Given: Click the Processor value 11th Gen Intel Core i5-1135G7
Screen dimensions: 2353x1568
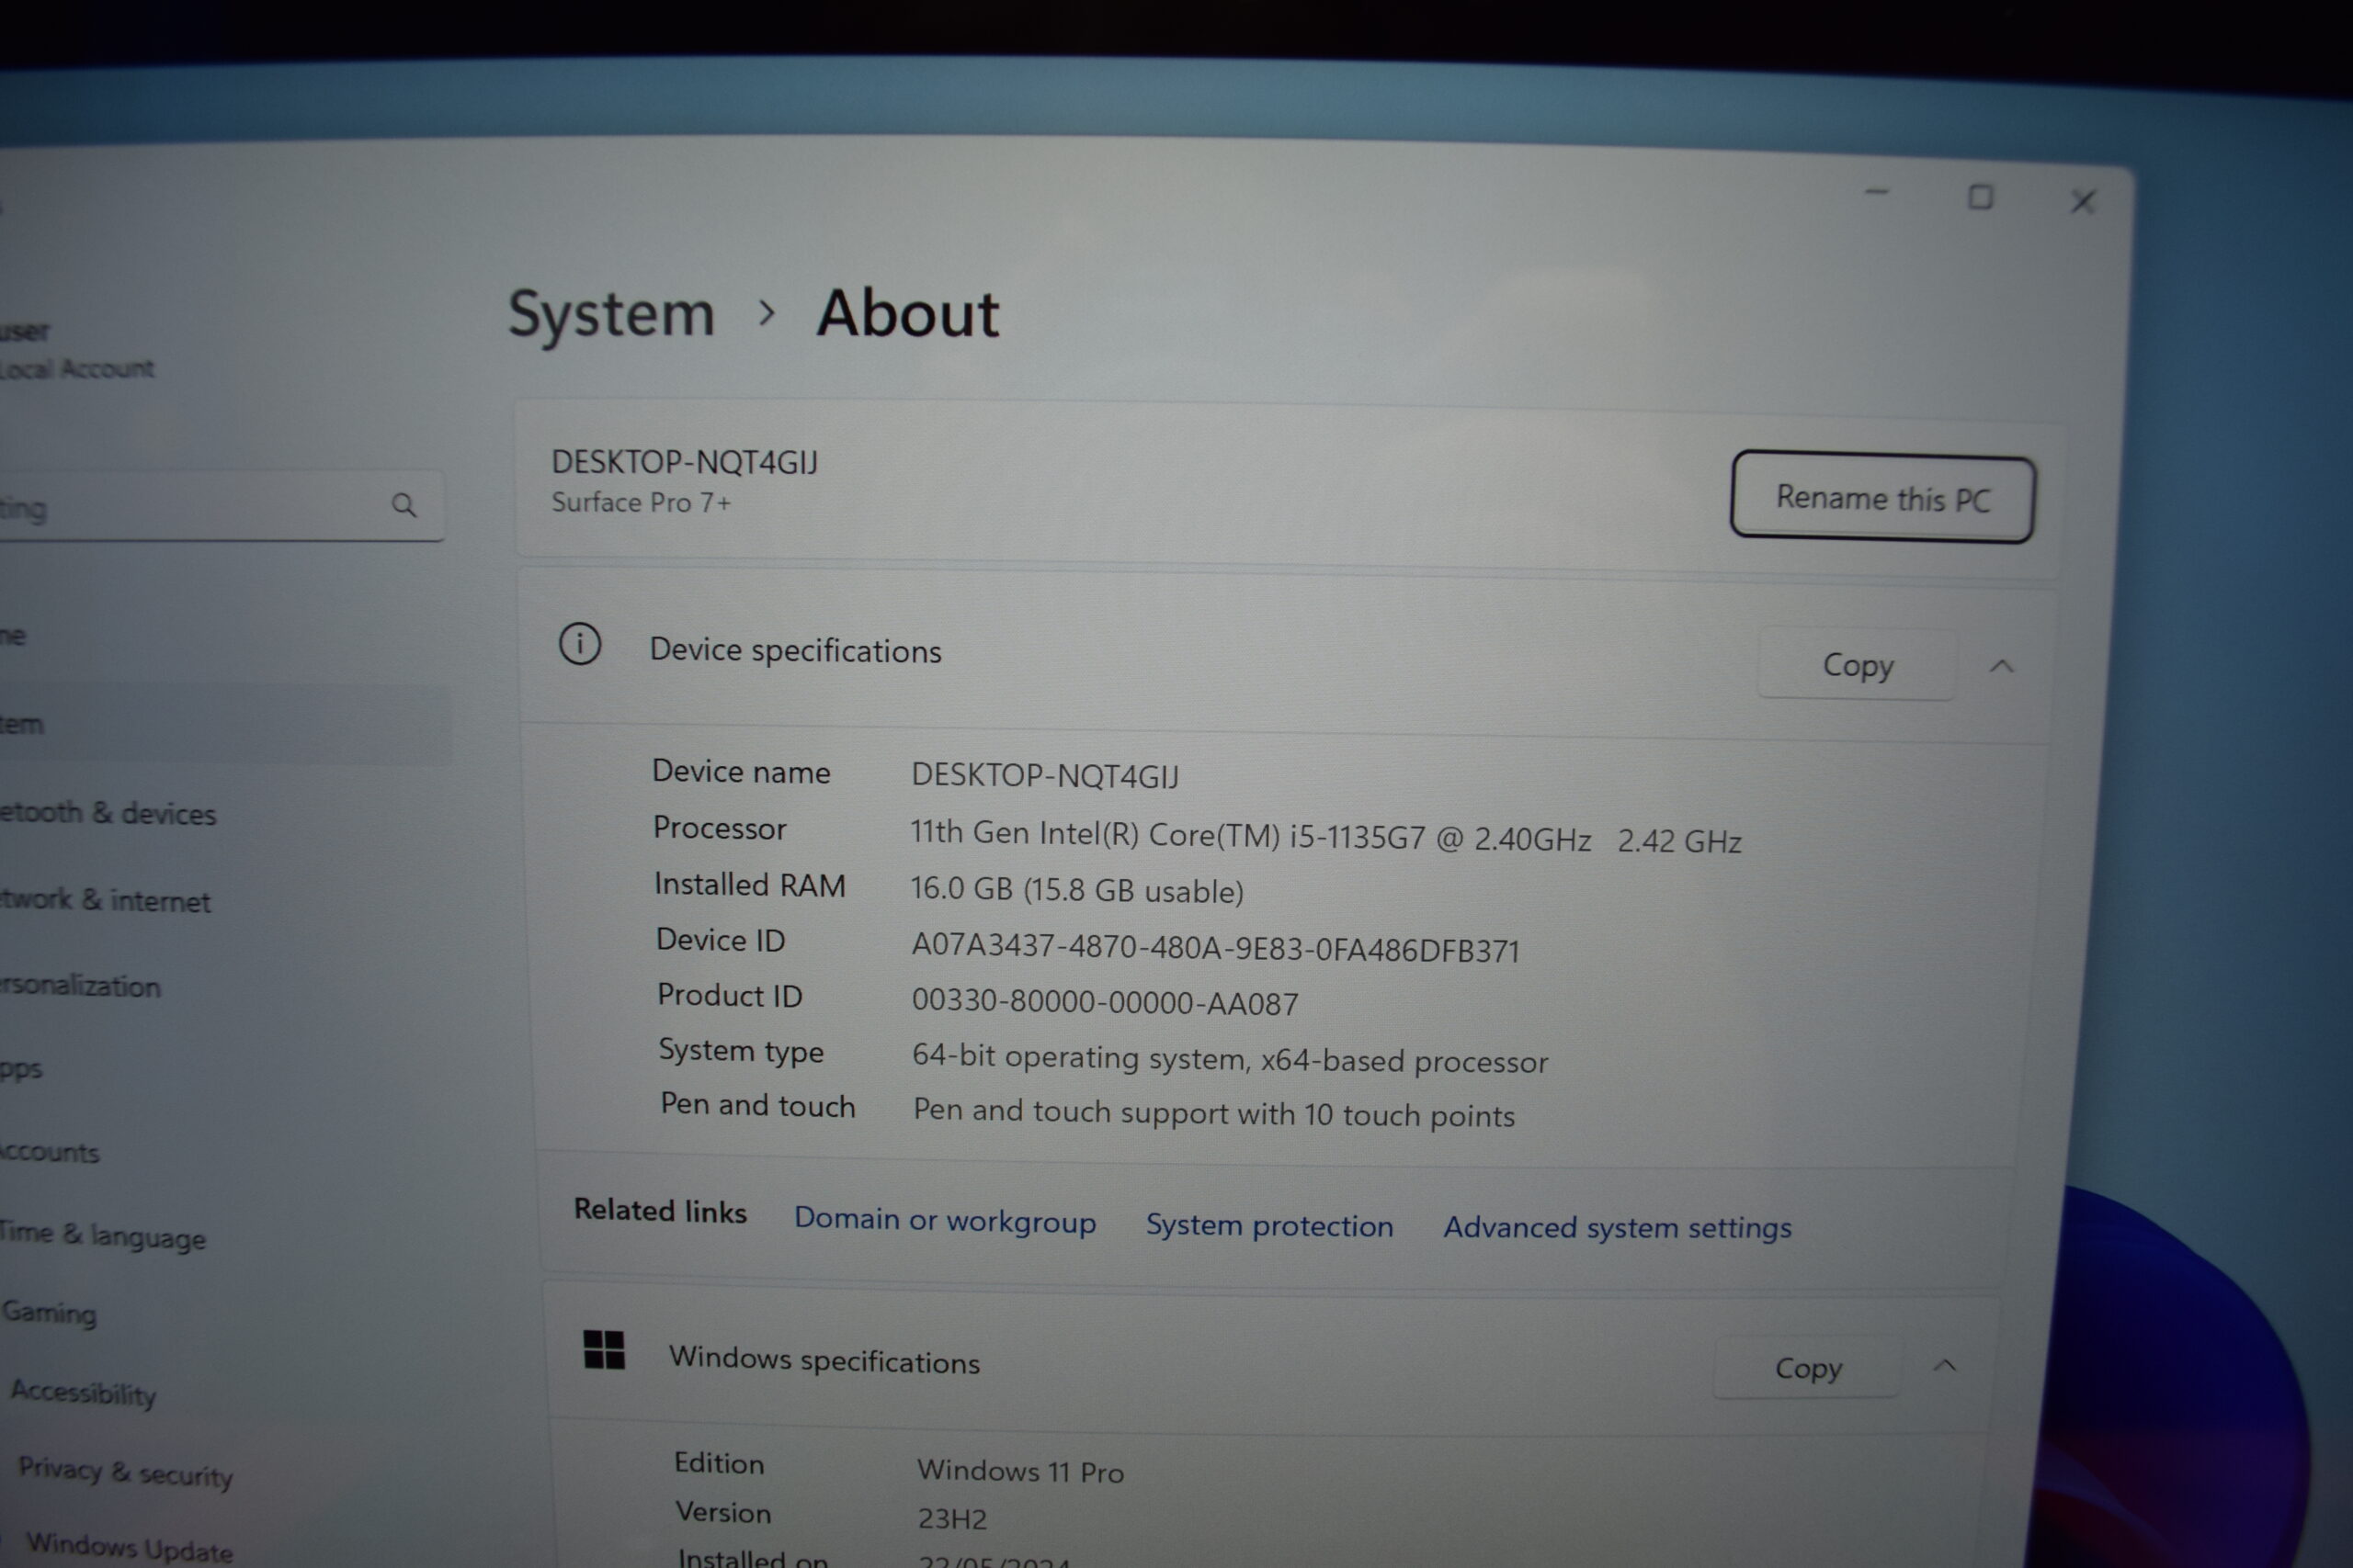Looking at the screenshot, I should click(x=1325, y=837).
